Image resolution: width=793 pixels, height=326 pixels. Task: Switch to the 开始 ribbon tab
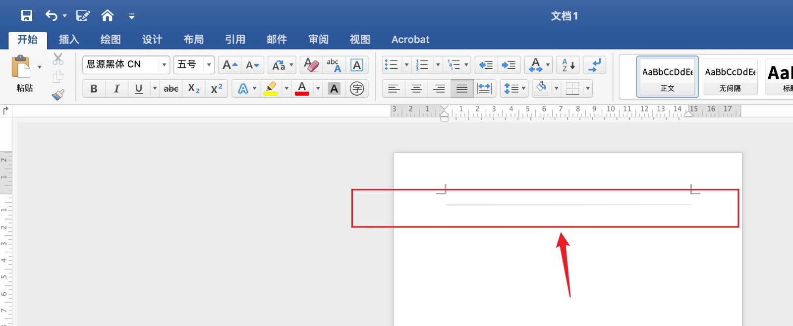coord(28,40)
